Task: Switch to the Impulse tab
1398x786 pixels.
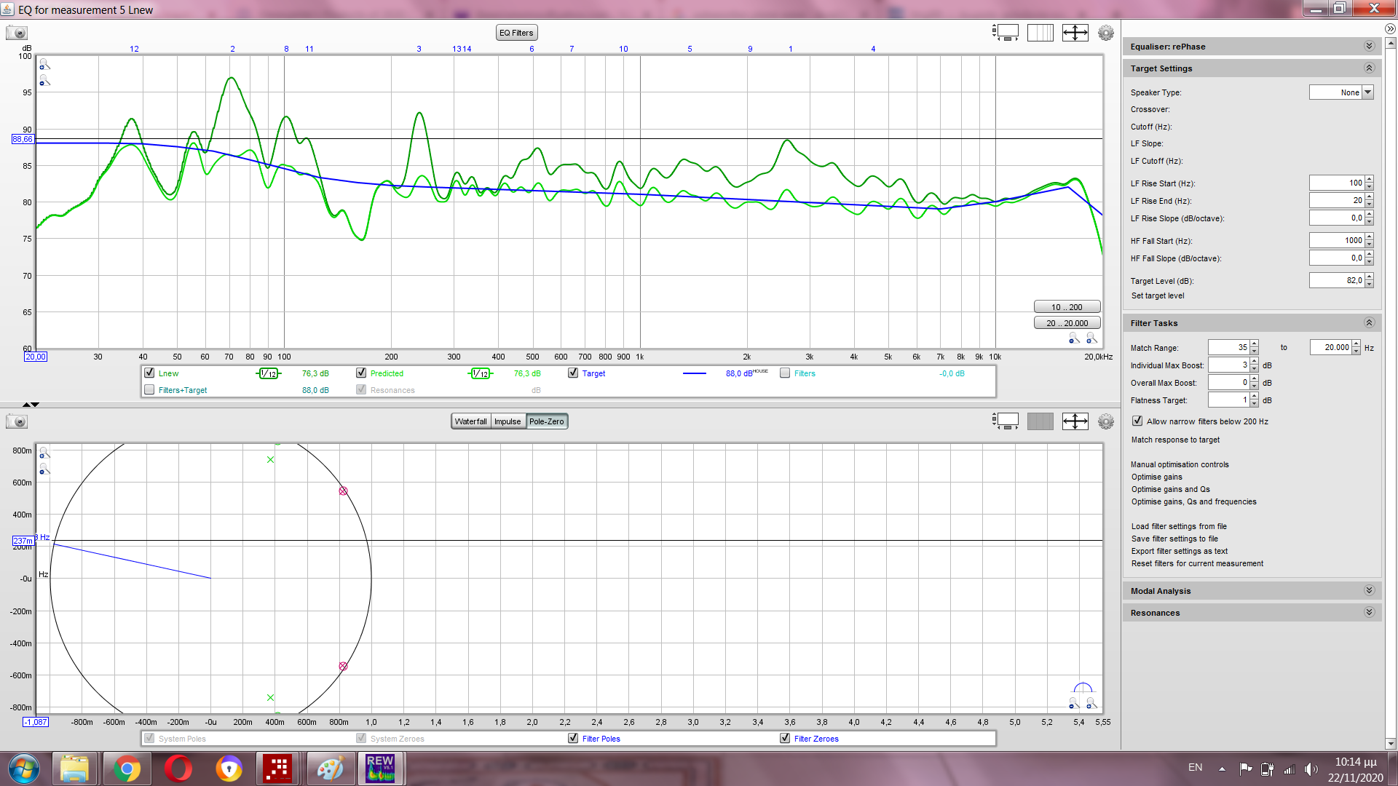Action: tap(508, 421)
